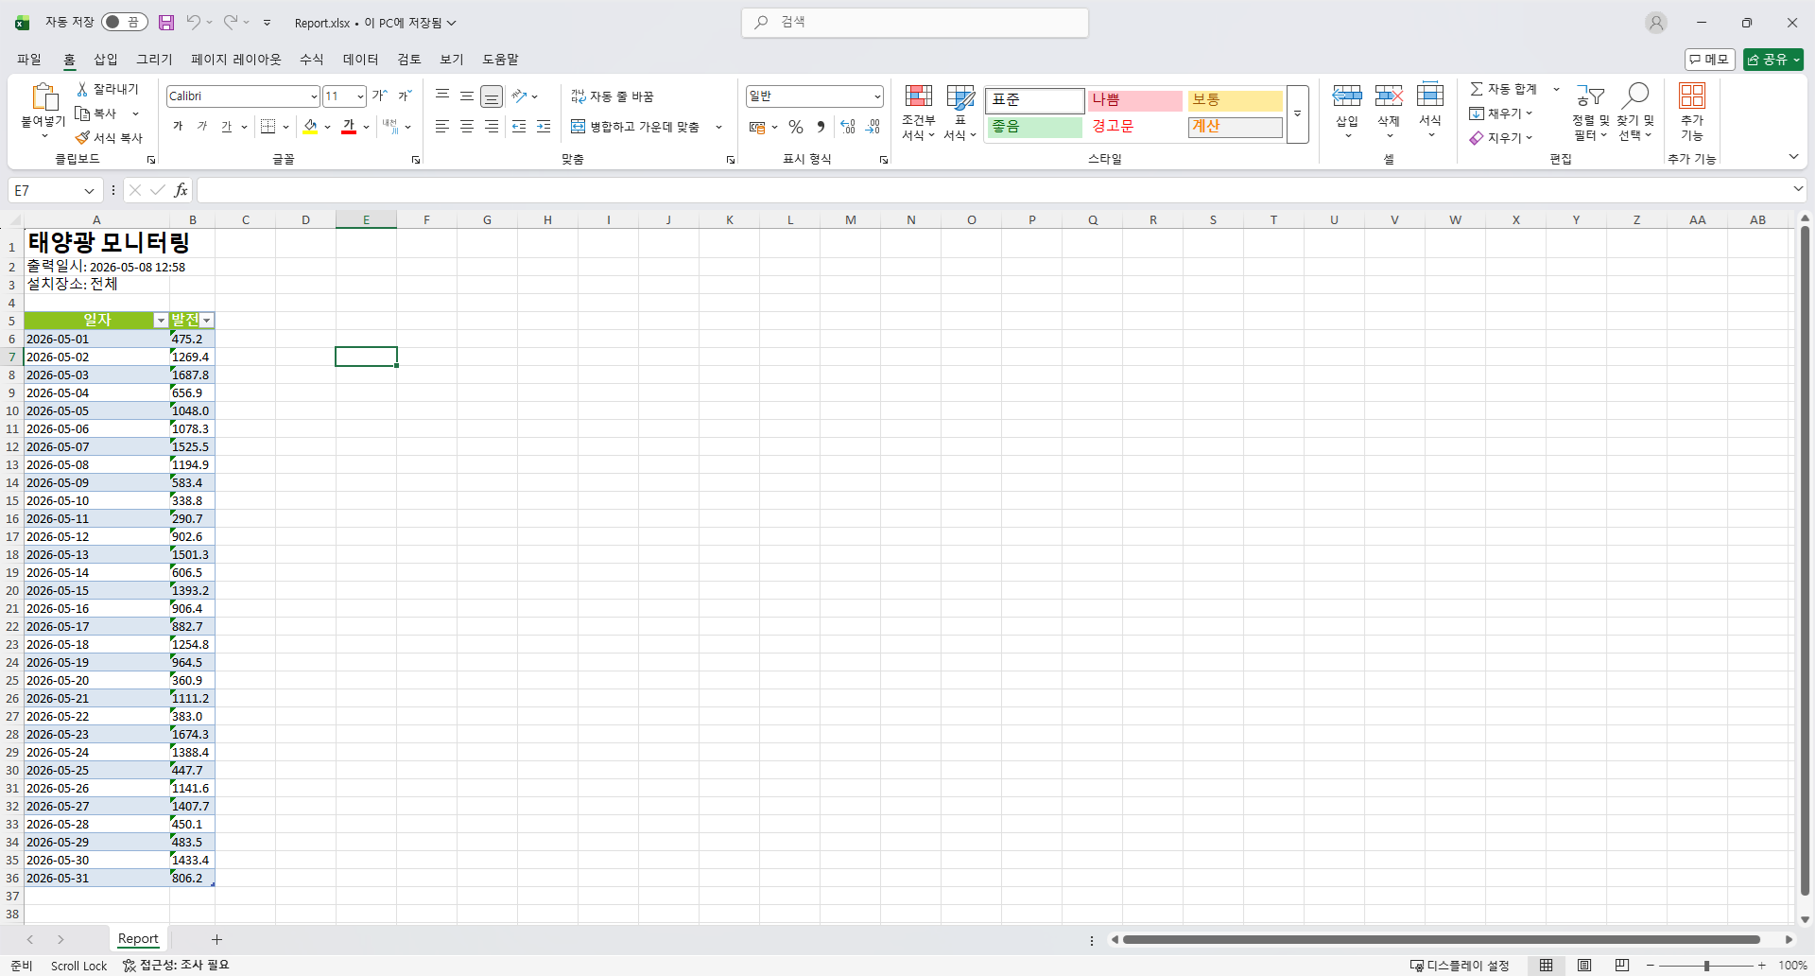Apply percent style format
The image size is (1815, 976).
[x=796, y=127]
